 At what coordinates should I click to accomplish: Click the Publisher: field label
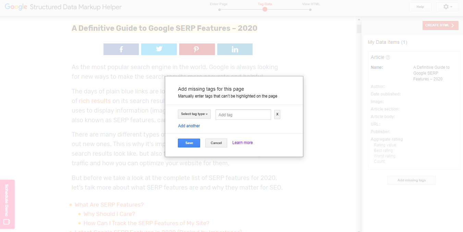[x=380, y=132]
